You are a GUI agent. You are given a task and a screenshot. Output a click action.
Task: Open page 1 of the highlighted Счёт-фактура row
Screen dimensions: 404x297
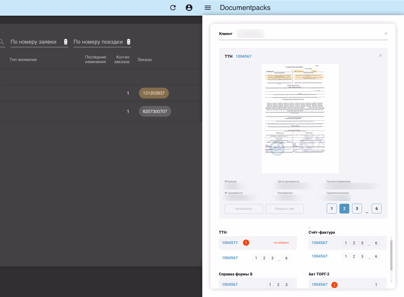point(346,243)
